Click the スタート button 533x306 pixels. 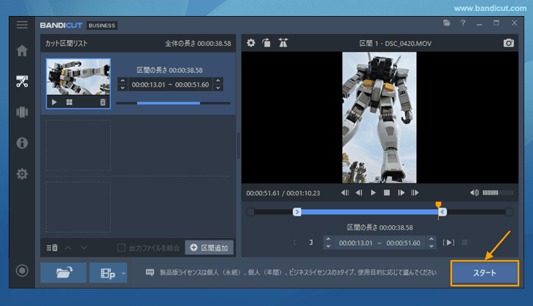point(485,272)
